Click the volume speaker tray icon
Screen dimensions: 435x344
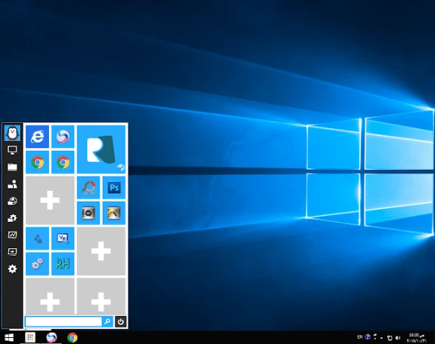pyautogui.click(x=398, y=338)
